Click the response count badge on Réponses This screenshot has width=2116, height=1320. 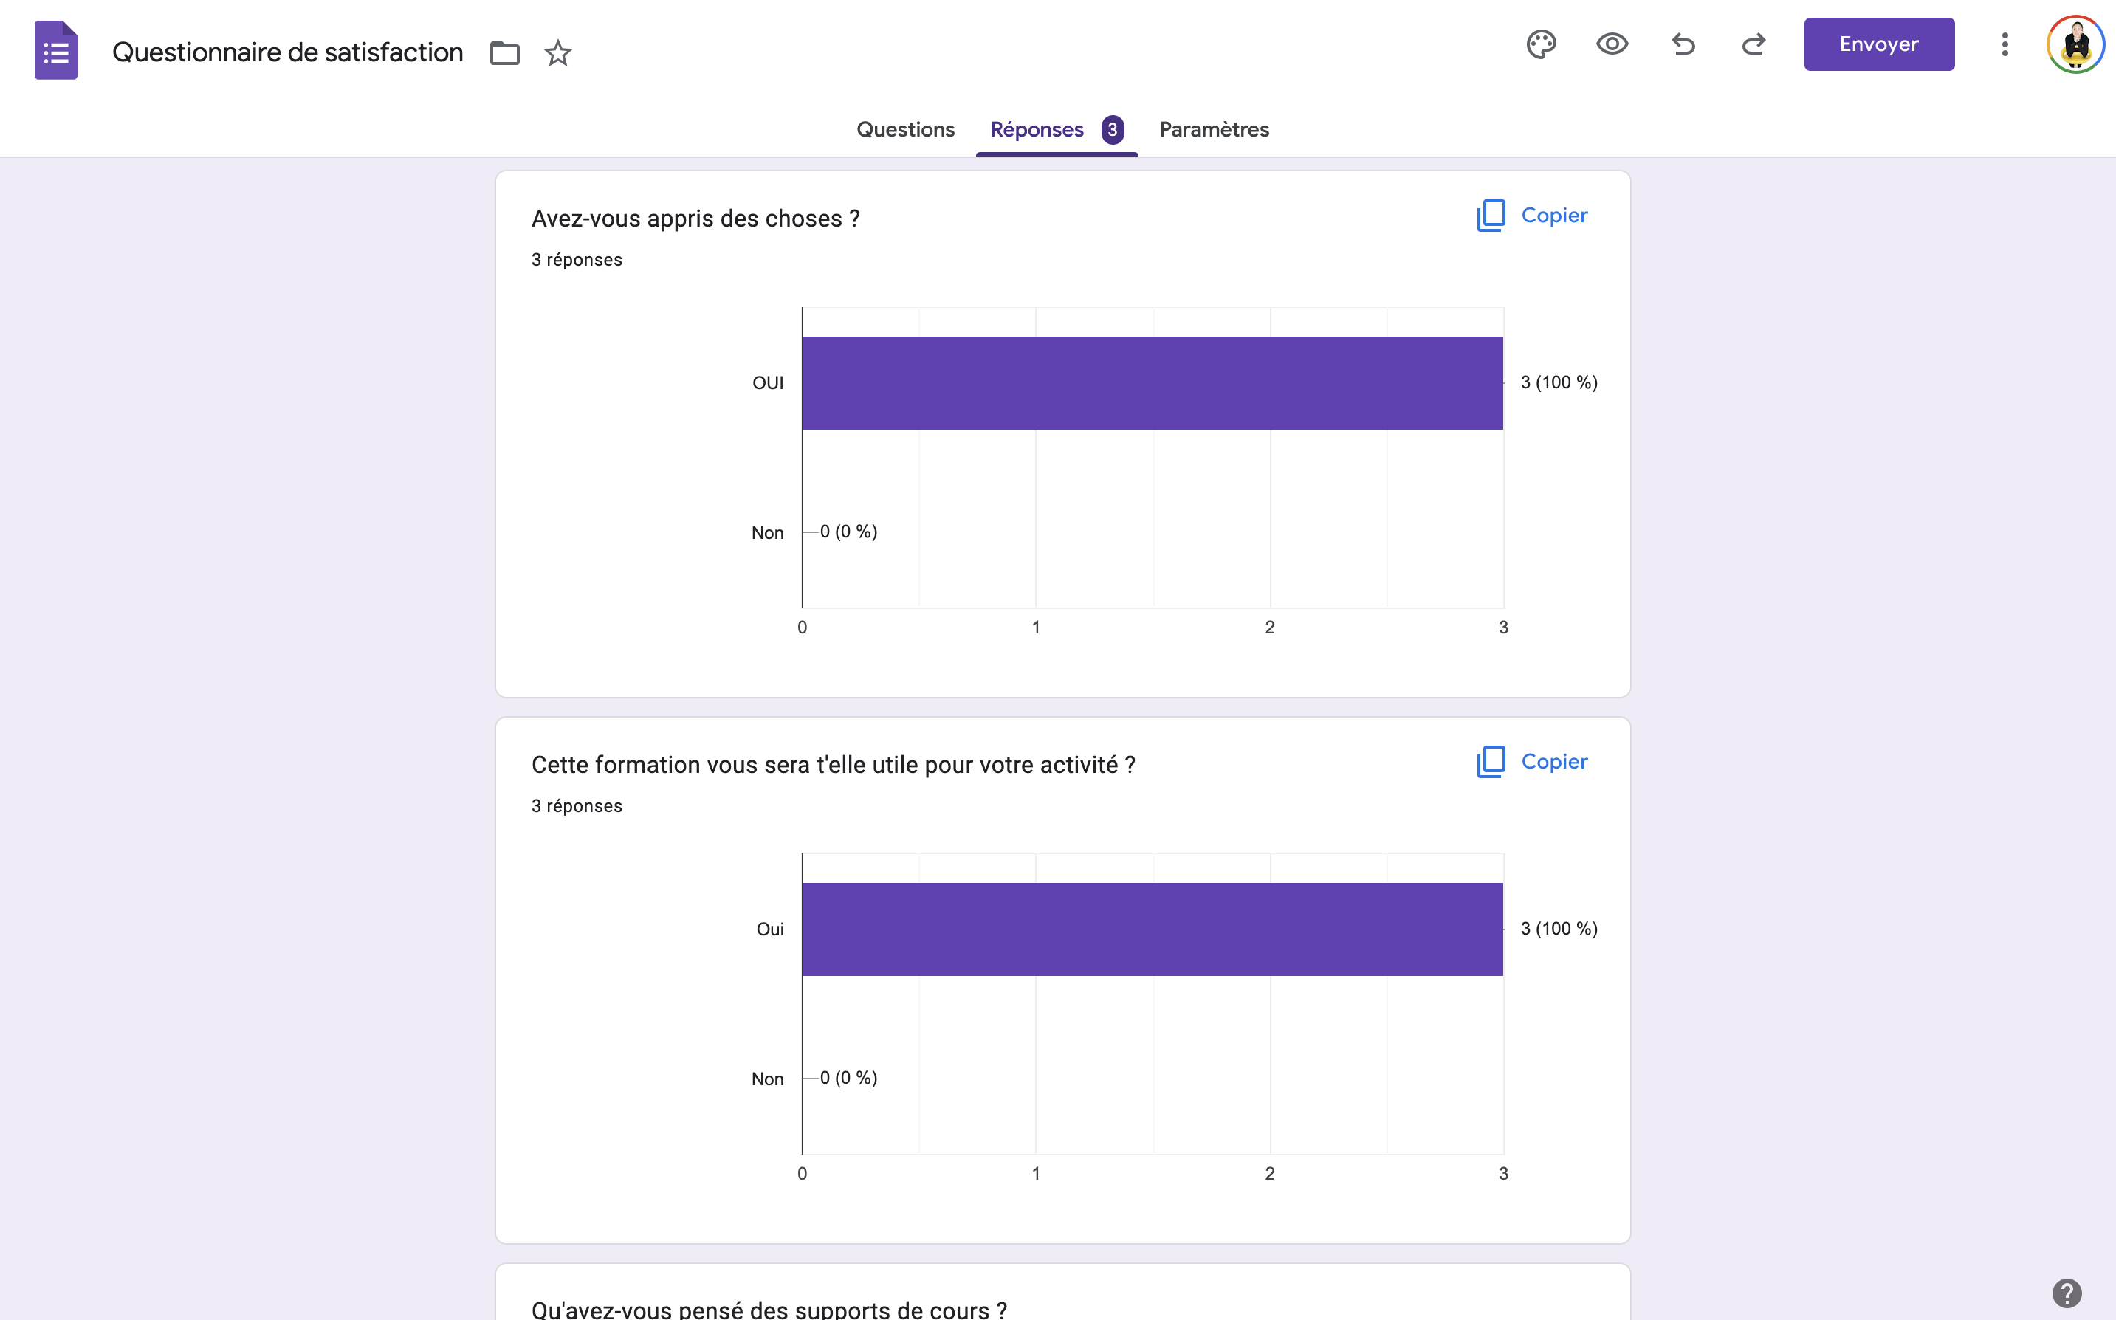[1112, 129]
